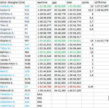Image resolution: width=109 pixels, height=108 pixels.
Task: Select total time '1:32:07,916'
Action: click(74, 10)
